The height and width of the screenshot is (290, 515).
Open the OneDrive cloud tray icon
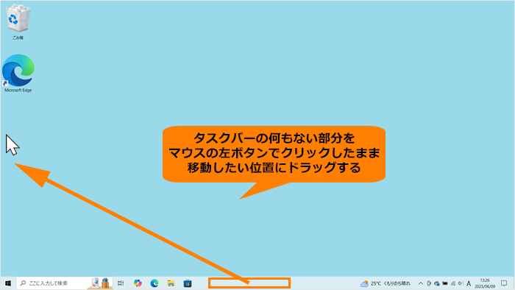[436, 283]
